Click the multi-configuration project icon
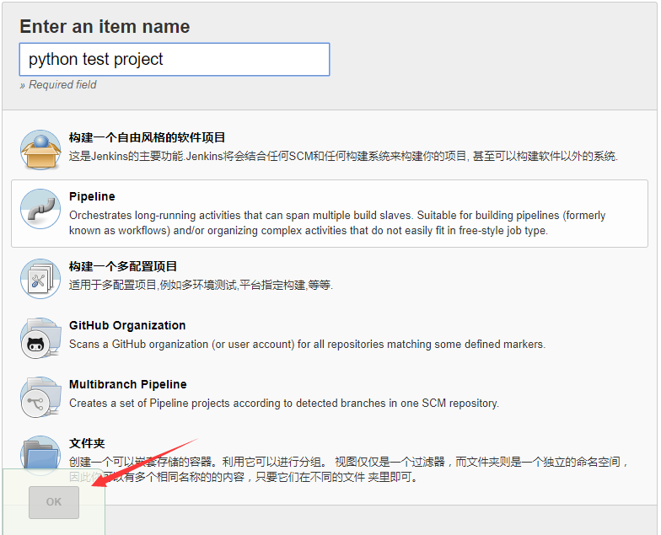 coord(40,279)
